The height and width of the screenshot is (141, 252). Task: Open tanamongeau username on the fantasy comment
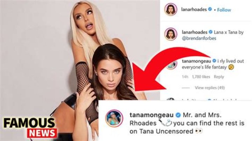click(x=196, y=61)
